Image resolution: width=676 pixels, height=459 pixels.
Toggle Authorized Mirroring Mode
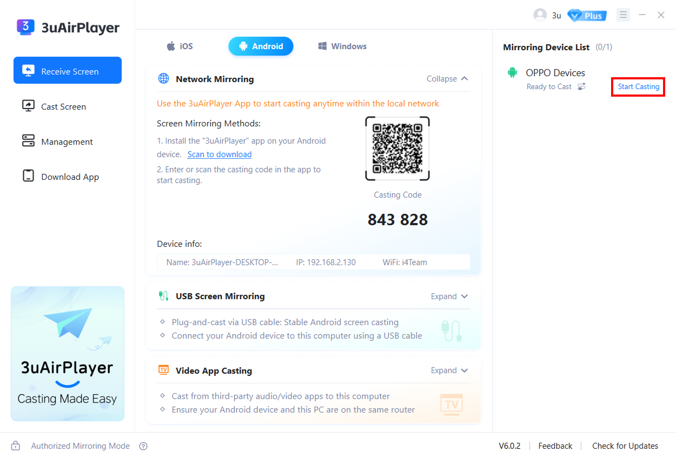(80, 446)
